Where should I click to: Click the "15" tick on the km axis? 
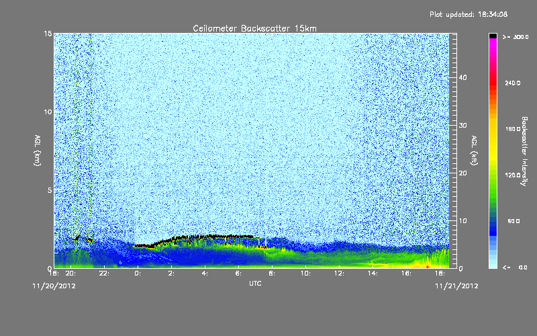click(48, 34)
